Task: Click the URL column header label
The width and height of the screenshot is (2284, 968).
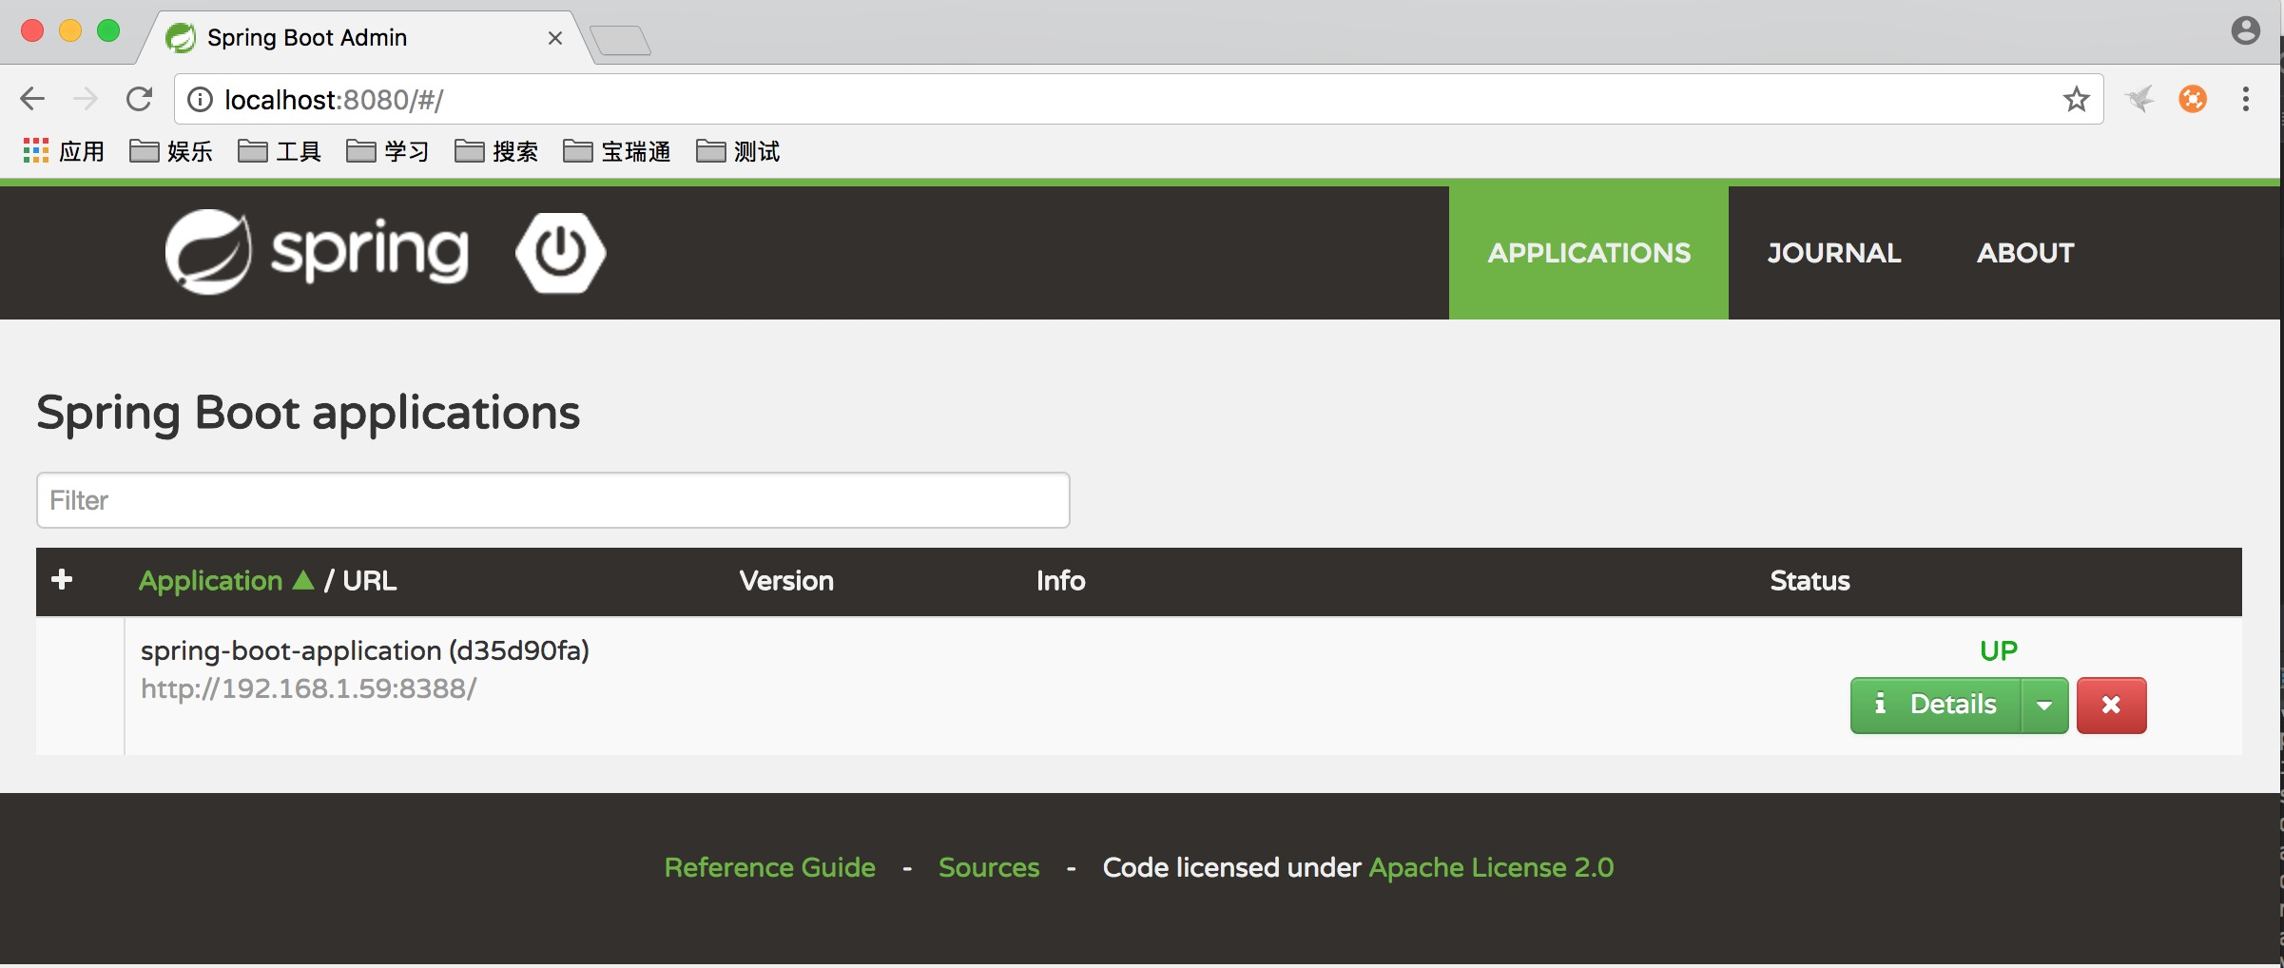Action: [x=369, y=580]
